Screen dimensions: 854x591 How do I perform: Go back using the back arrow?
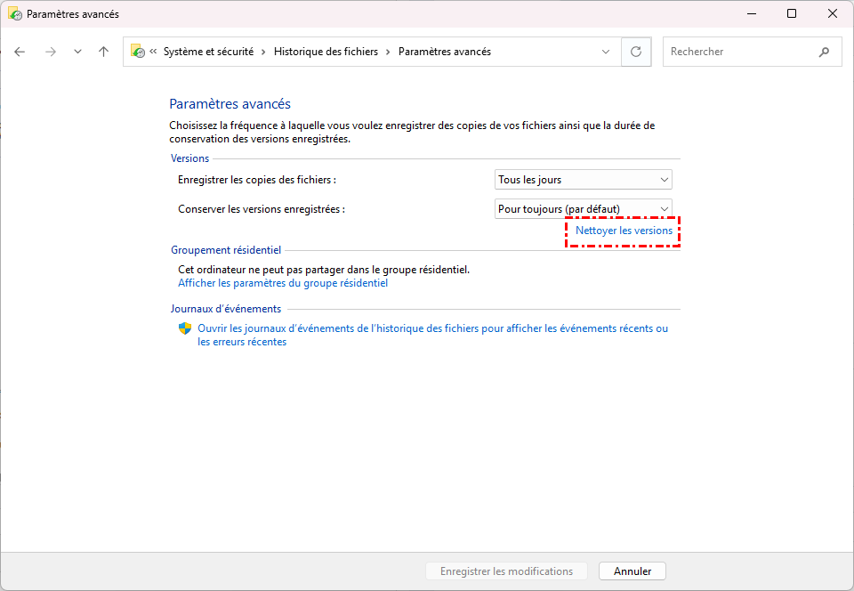[x=20, y=52]
